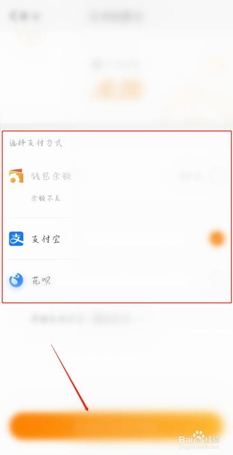This screenshot has width=233, height=455.
Task: Click the blurred page title in top bar
Action: (x=116, y=16)
